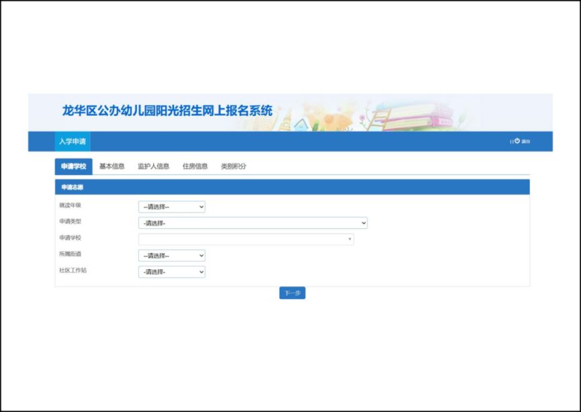Switch to the 基本信息 tab

(x=112, y=166)
